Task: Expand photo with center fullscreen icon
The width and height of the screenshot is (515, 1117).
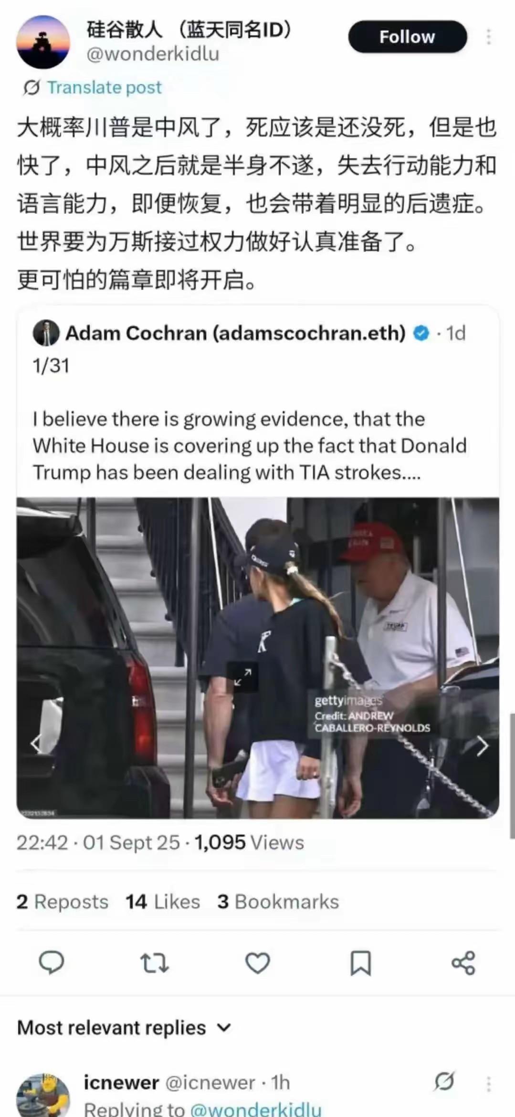Action: point(242,677)
